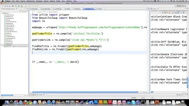Toggle Scroll Lock in Console toolbar
189x106 pixels.
174,13
